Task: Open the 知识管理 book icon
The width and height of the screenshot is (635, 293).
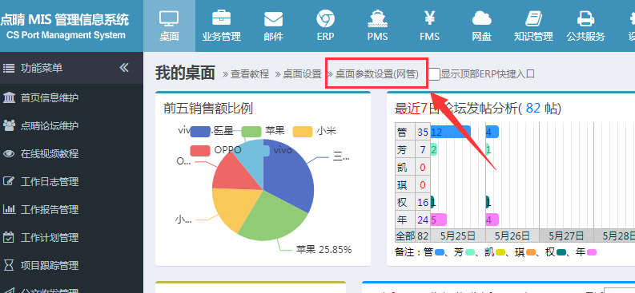Action: point(533,18)
